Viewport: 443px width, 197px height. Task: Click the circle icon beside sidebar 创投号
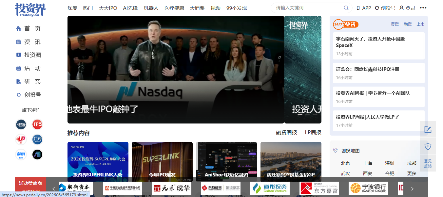click(19, 95)
